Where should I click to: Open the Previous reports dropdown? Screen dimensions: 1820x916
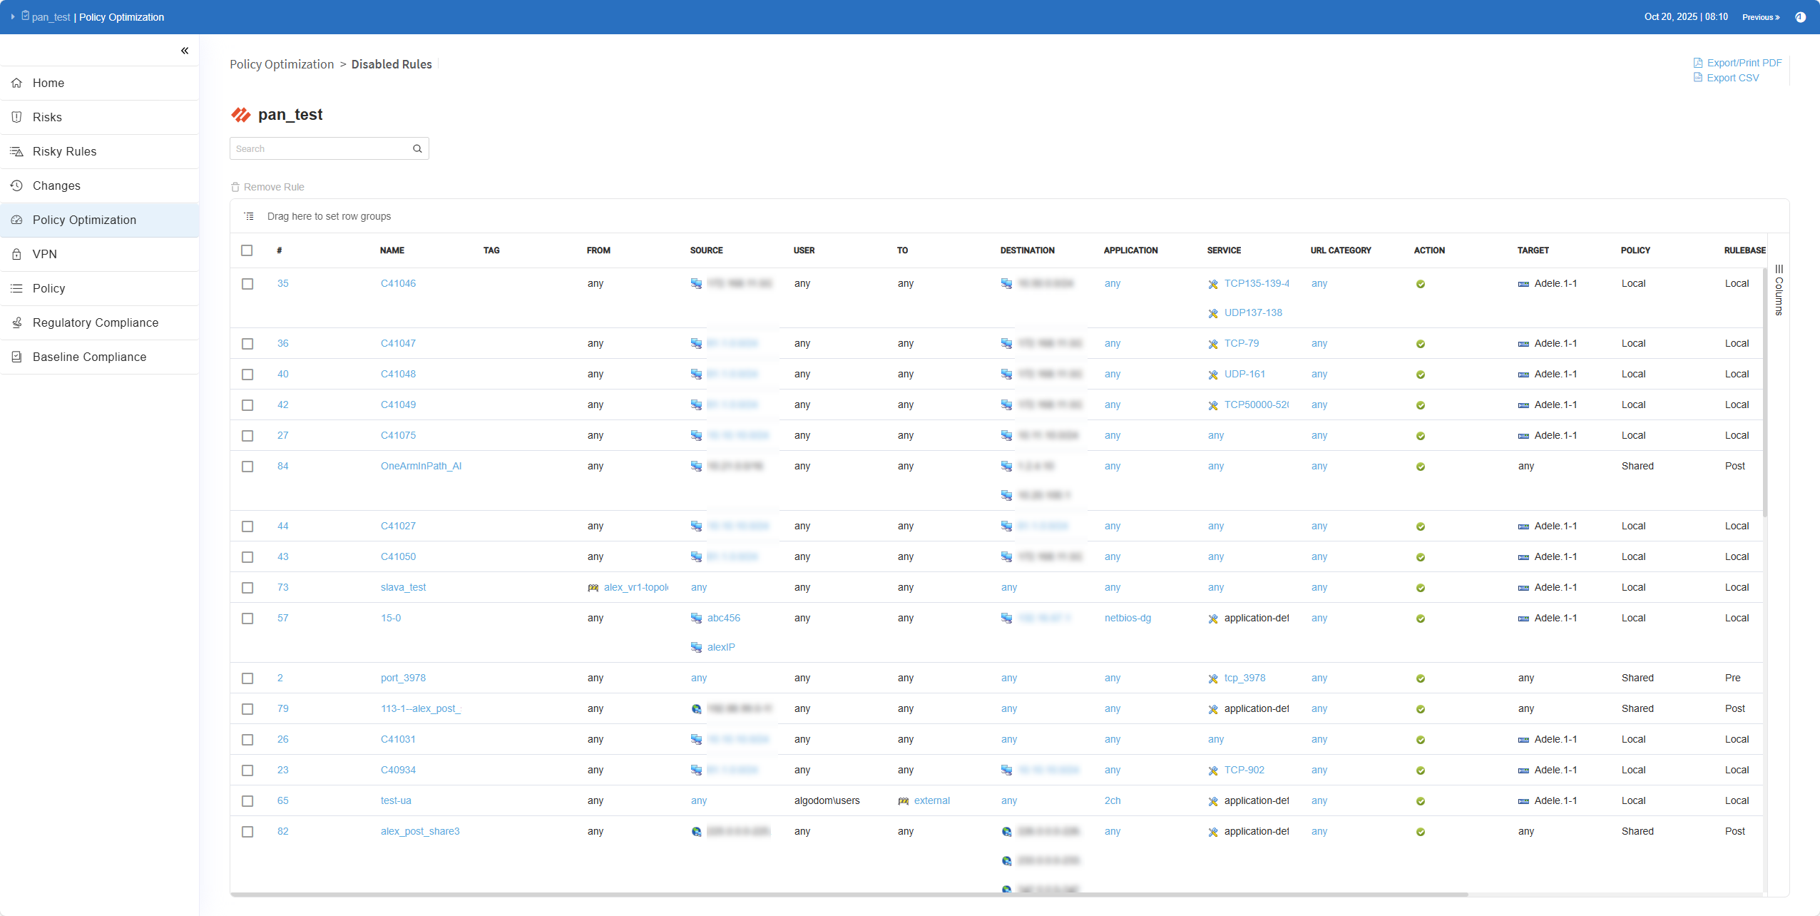tap(1760, 17)
